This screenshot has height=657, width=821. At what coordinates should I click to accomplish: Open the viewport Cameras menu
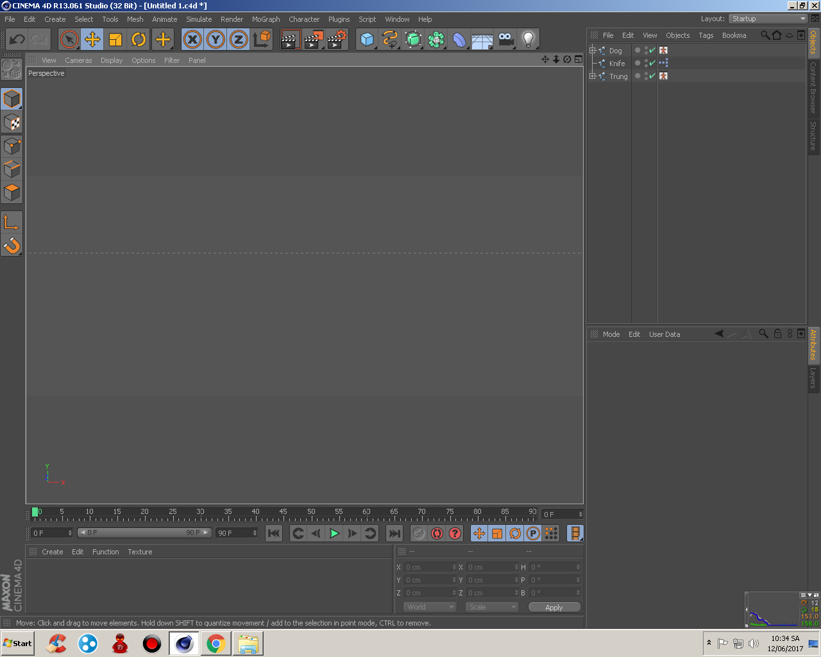click(x=78, y=60)
